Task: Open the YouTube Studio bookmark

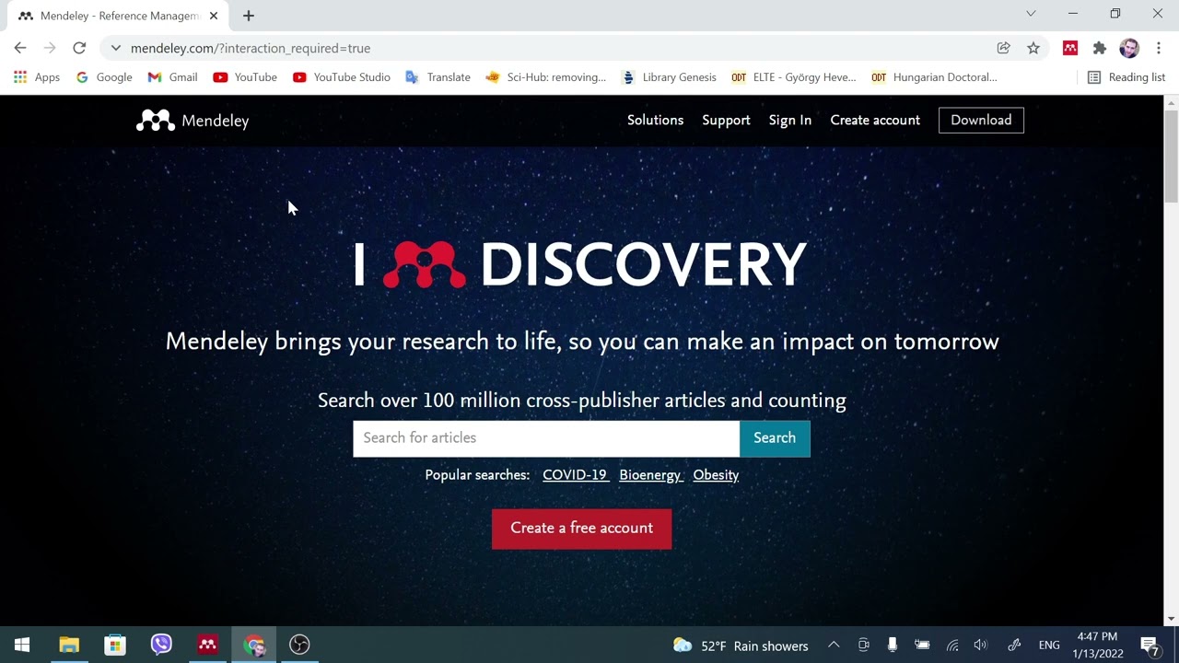Action: pyautogui.click(x=342, y=77)
